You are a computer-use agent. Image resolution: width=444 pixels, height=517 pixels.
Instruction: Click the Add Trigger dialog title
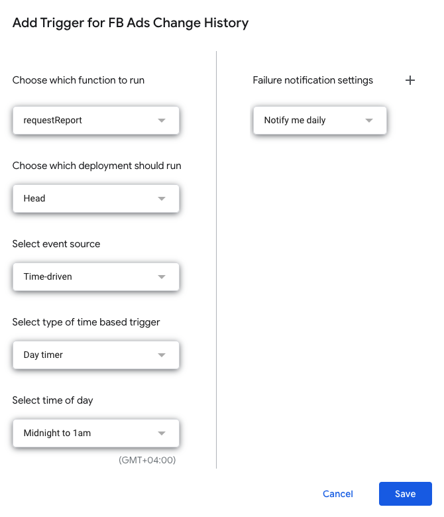pyautogui.click(x=131, y=23)
